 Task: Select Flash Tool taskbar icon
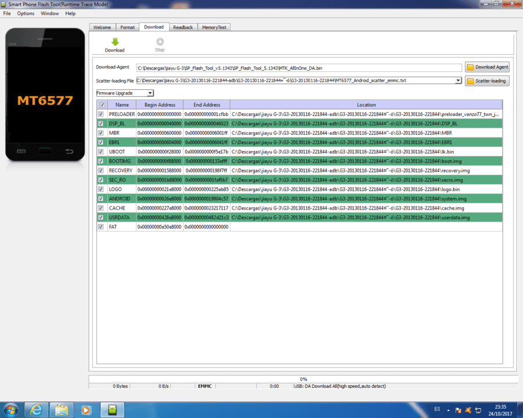tap(112, 410)
